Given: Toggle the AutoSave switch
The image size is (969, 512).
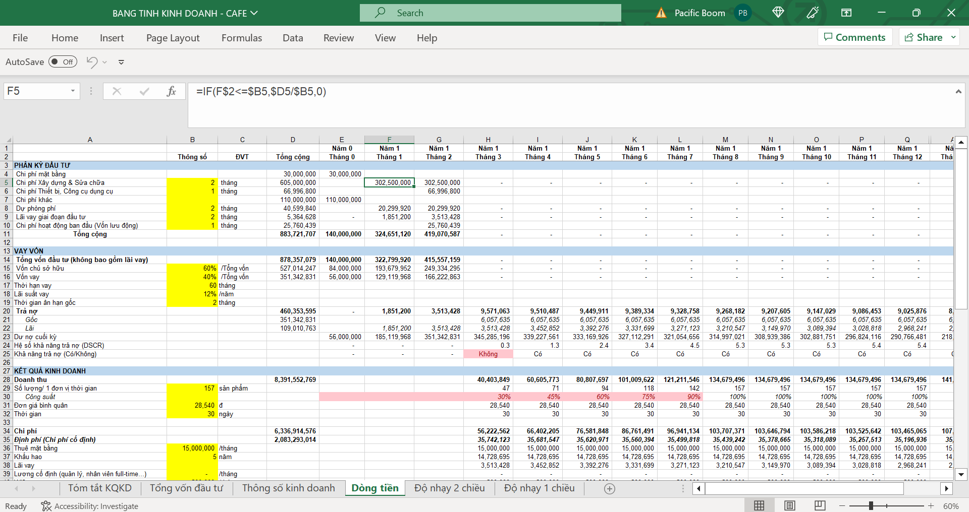Looking at the screenshot, I should pyautogui.click(x=63, y=62).
